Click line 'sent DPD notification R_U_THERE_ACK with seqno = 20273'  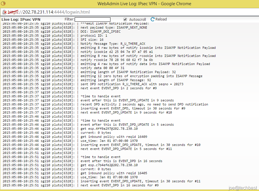[132, 84]
